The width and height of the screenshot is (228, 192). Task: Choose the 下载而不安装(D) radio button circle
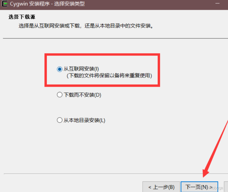60,95
